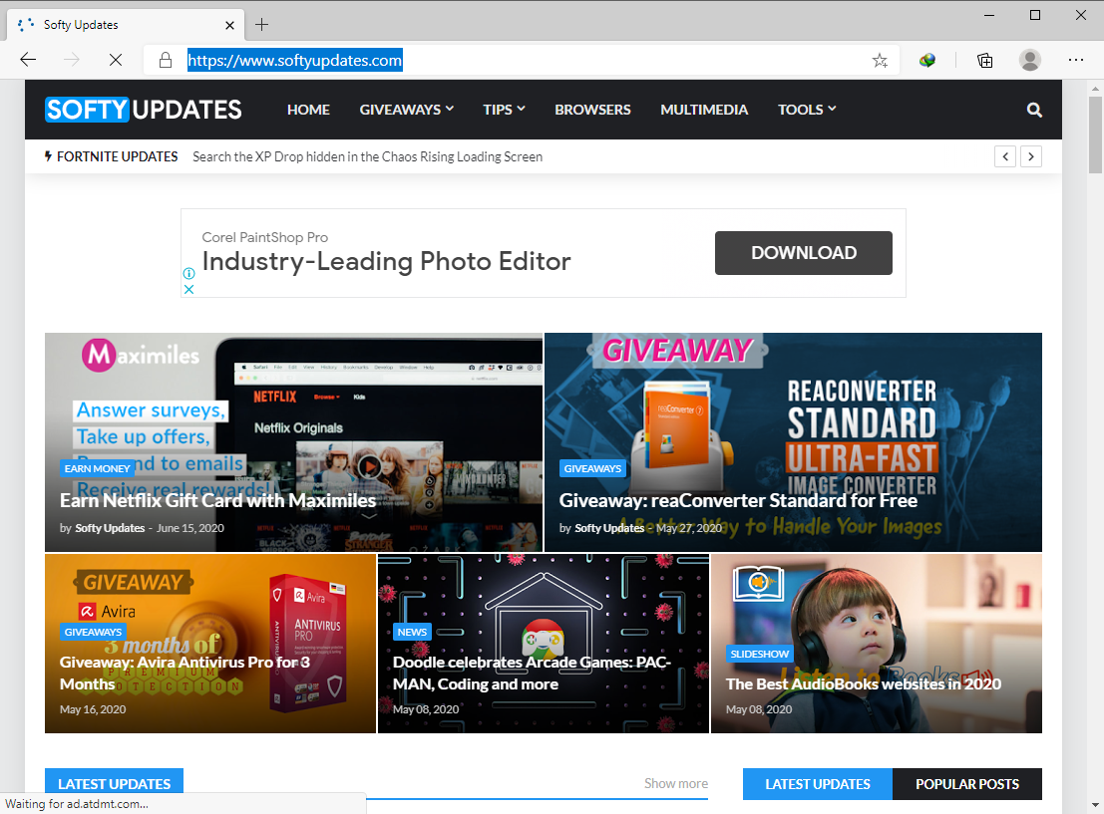The height and width of the screenshot is (814, 1104).
Task: Open Giveaway: reaConverter Standard for Free article
Action: pyautogui.click(x=738, y=500)
